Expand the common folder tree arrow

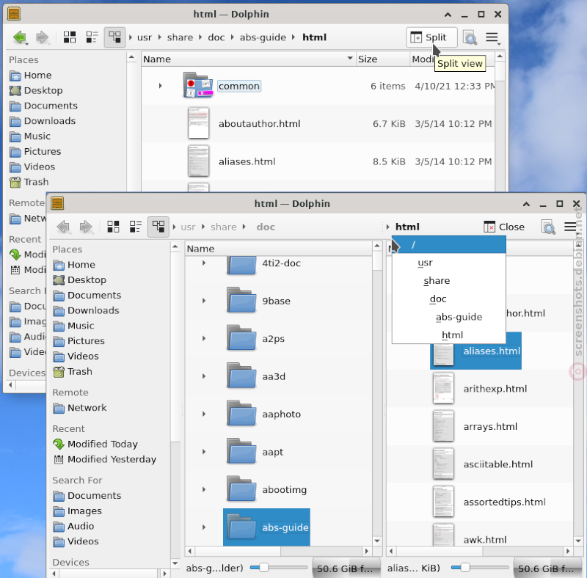click(x=160, y=86)
